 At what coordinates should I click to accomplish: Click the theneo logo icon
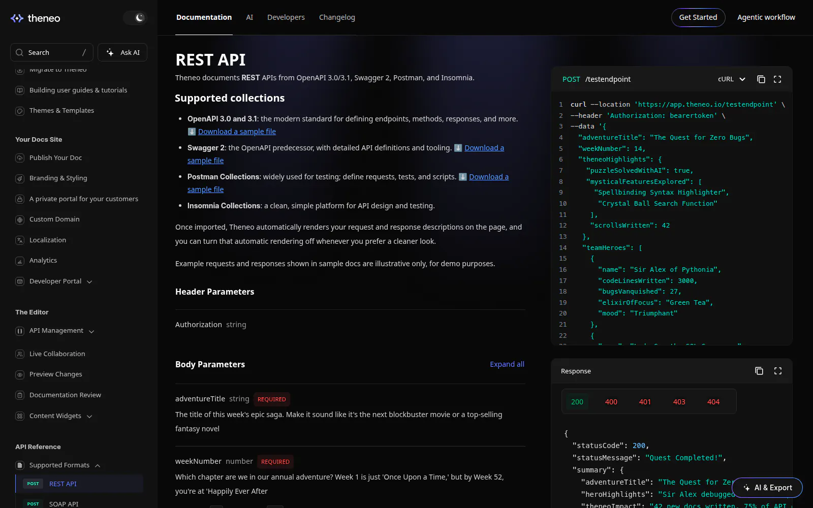17,18
